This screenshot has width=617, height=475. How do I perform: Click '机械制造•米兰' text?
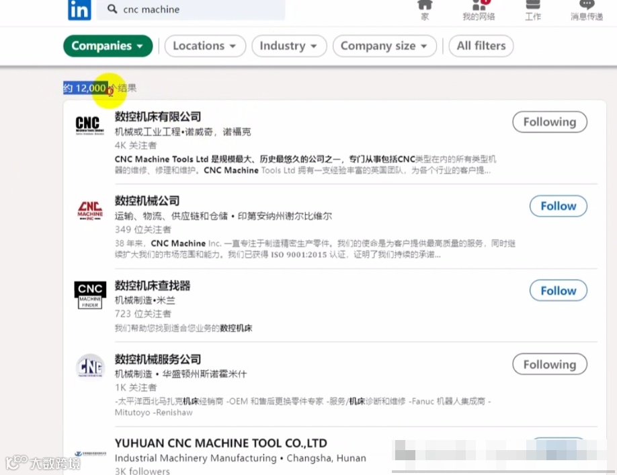[x=145, y=301]
